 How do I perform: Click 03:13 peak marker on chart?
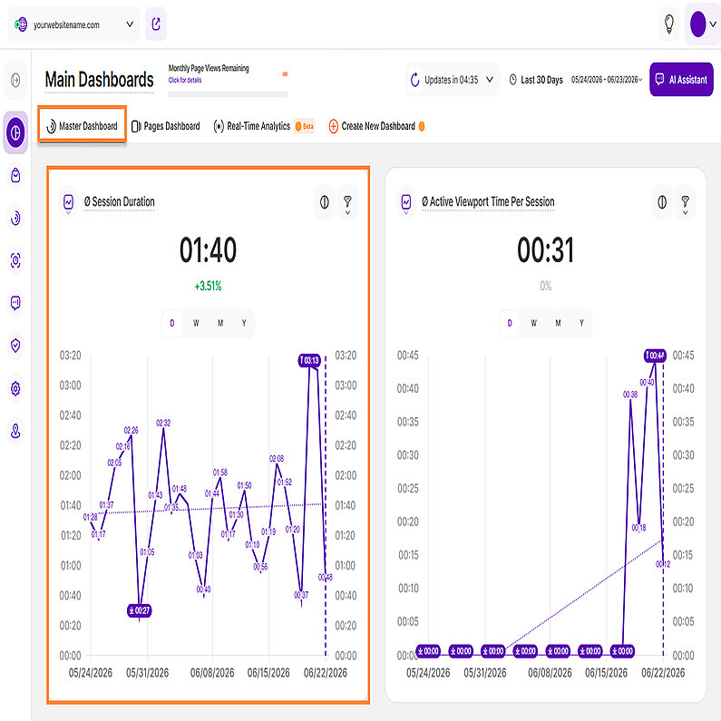pos(309,360)
